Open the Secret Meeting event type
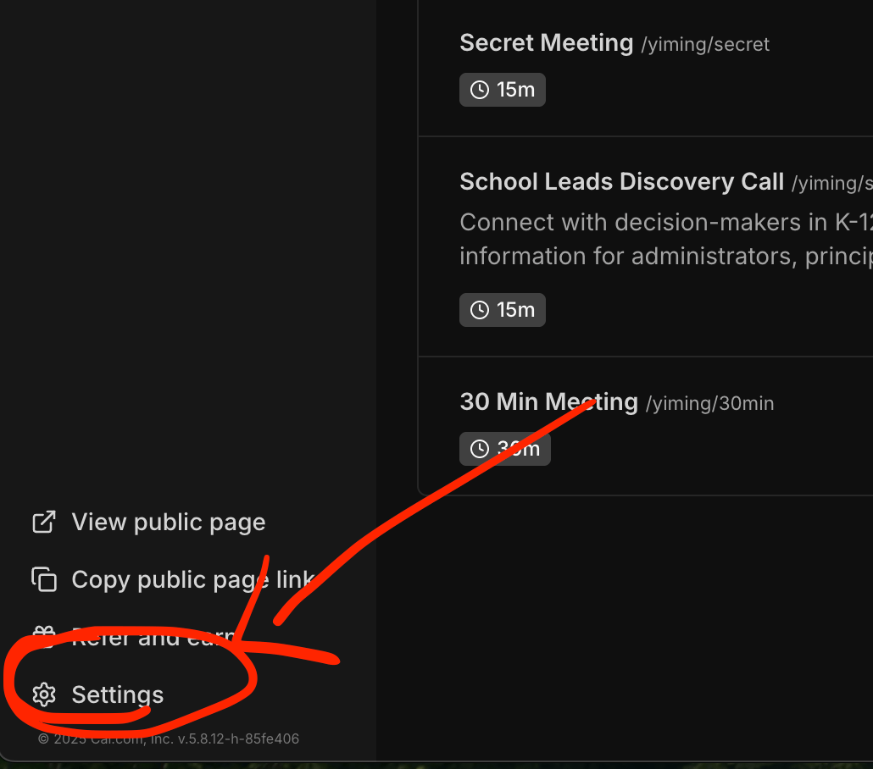Viewport: 873px width, 769px height. click(x=546, y=43)
